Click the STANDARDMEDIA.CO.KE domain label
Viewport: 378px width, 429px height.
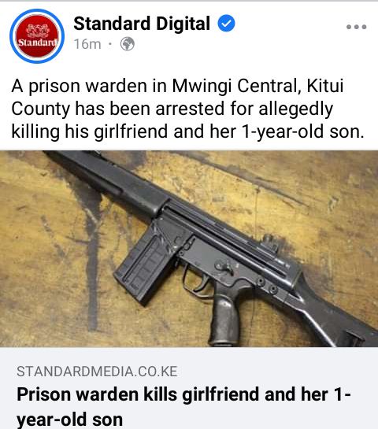coord(97,372)
